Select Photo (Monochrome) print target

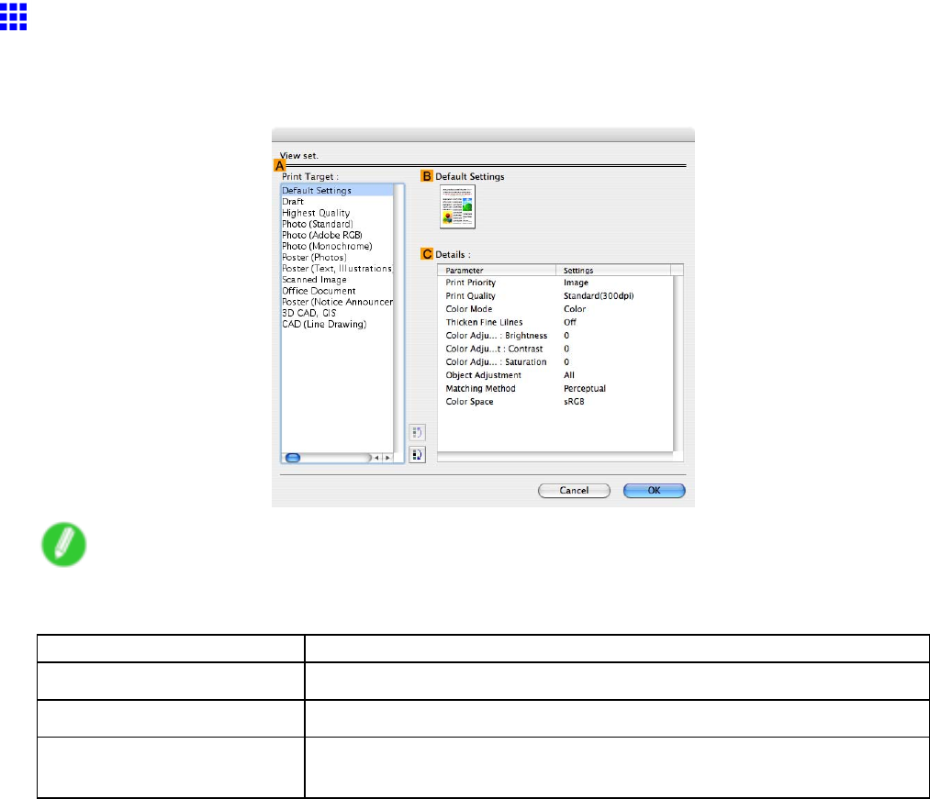tap(337, 246)
